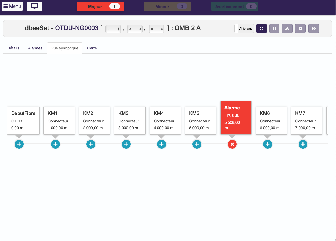Expand the plus marker under DebutFibre
The image size is (336, 241).
pyautogui.click(x=19, y=144)
